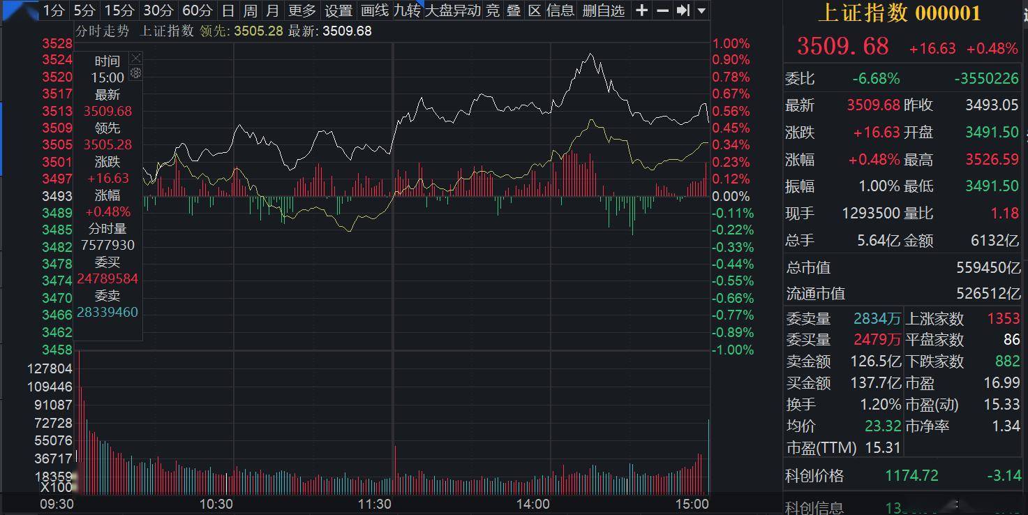Click the 平盘家数 86 count
Viewport: 1028px width, 515px height.
[1012, 341]
